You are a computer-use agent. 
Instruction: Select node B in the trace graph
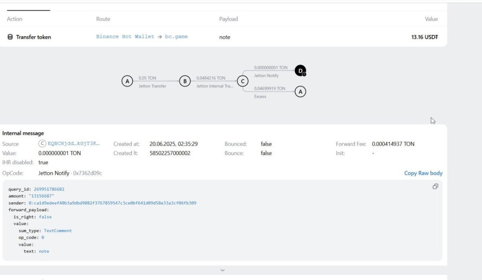(184, 81)
